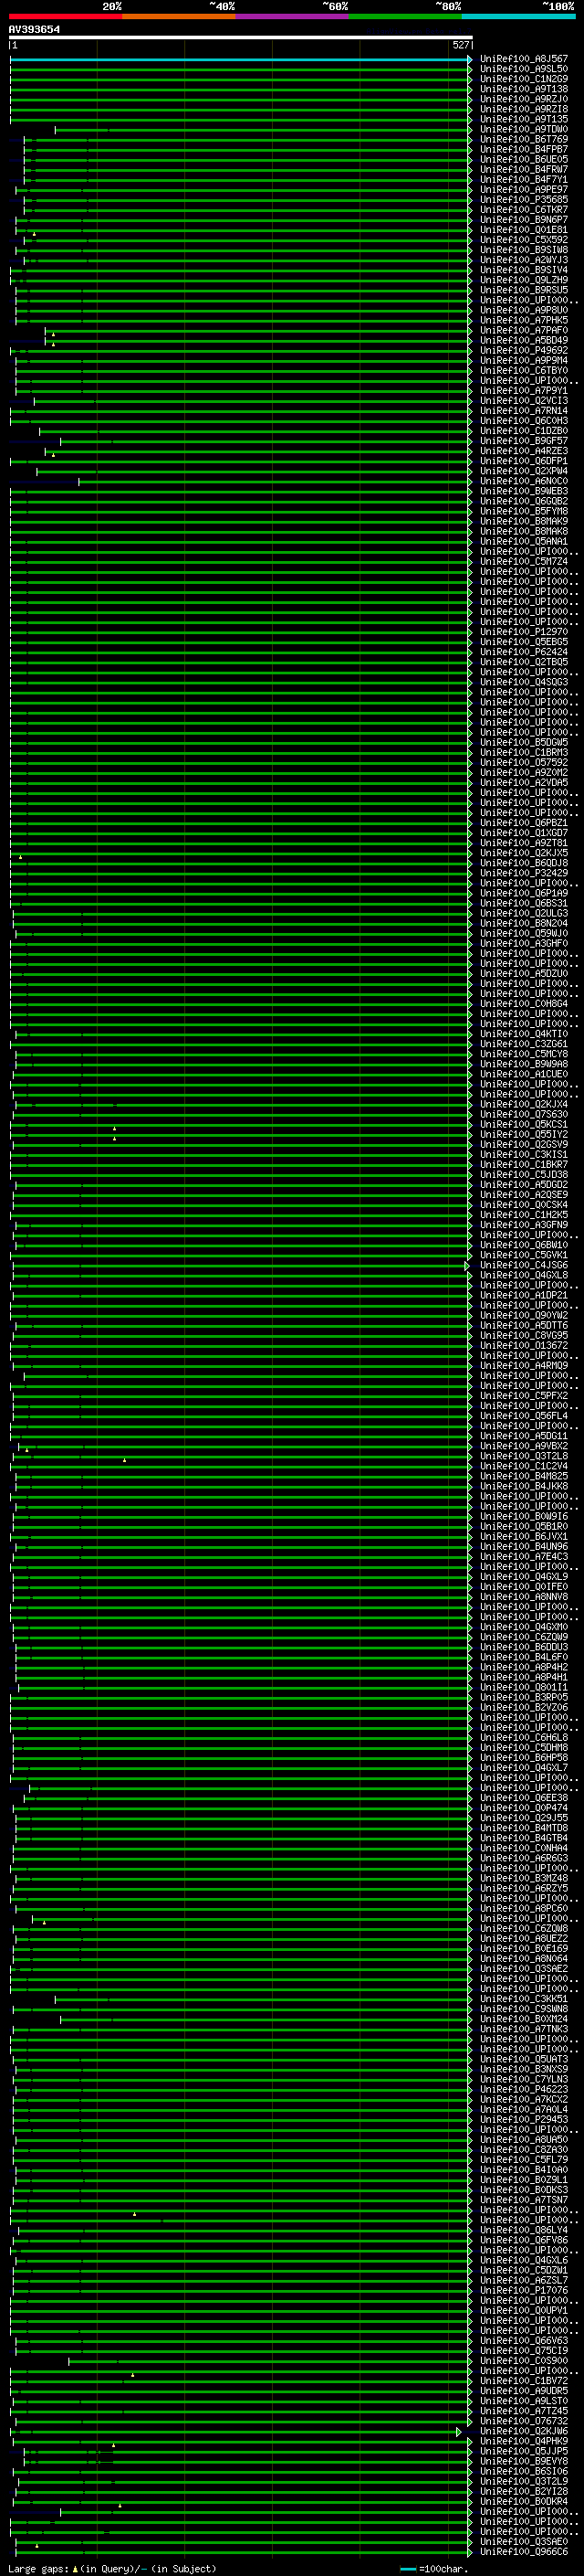The image size is (584, 2576).
Task: Select label UniRef100_B4JKK8
Action: [x=524, y=1486]
